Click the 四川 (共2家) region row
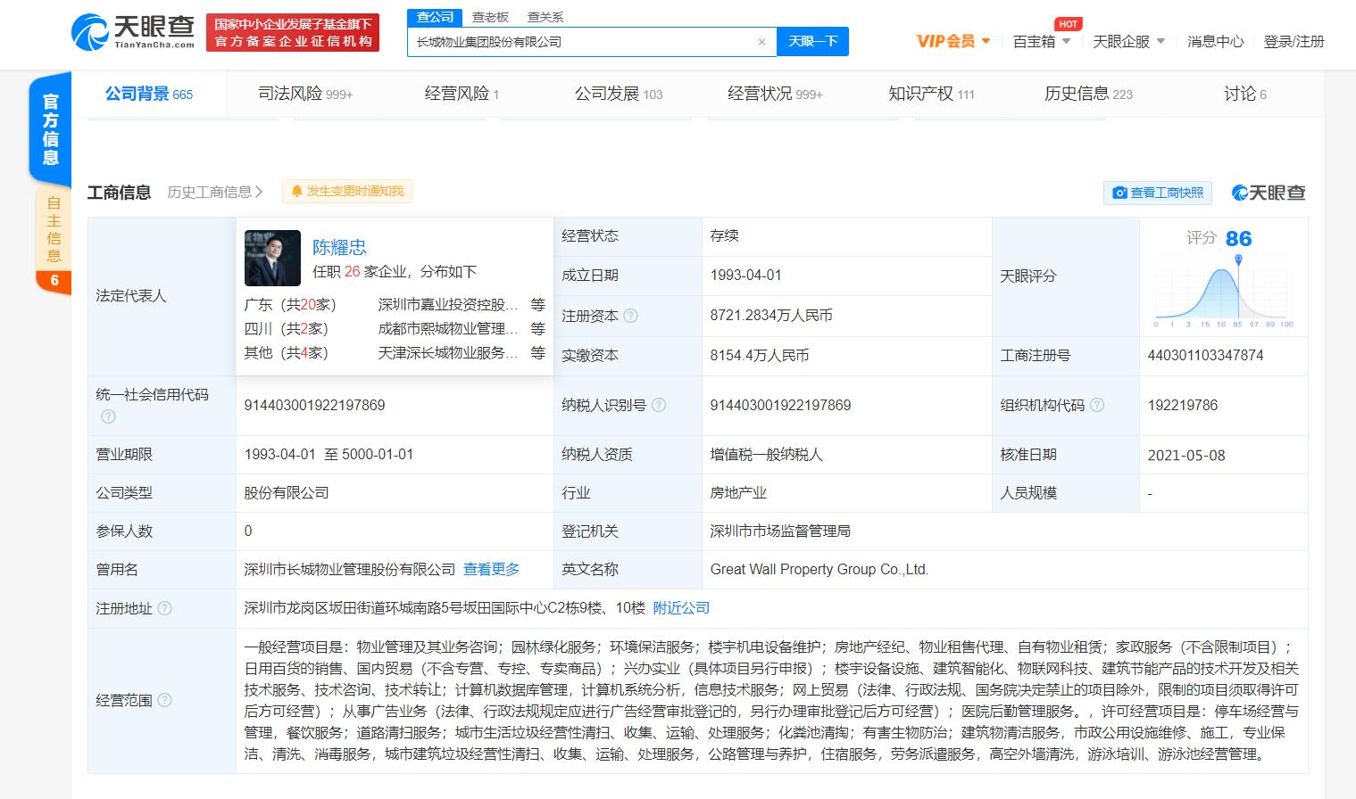The height and width of the screenshot is (799, 1356). 394,328
